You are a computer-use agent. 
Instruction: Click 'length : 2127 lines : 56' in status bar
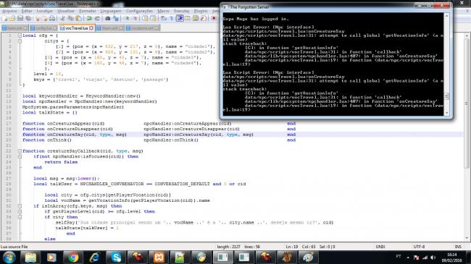click(x=238, y=247)
